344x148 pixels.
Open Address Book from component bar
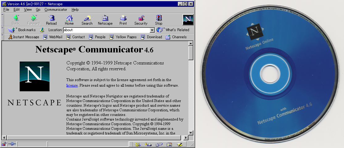tap(169, 145)
